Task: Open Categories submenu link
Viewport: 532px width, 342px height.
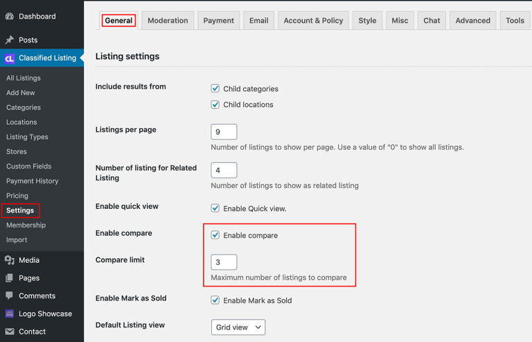Action: (24, 108)
